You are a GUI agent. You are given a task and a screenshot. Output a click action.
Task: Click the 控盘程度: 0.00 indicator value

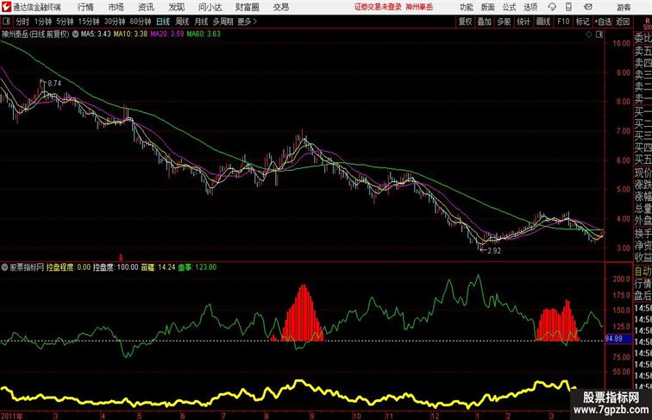[x=69, y=267]
